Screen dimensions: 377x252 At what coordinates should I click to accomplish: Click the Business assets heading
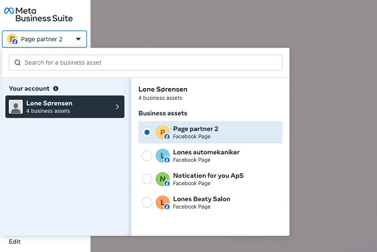click(x=163, y=113)
